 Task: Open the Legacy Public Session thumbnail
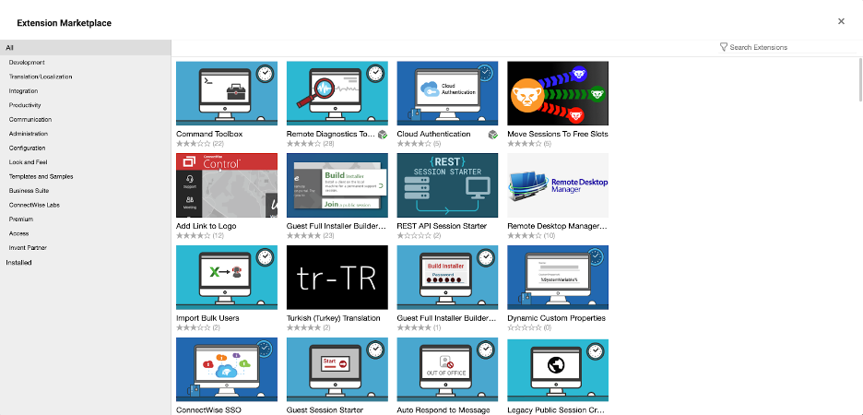pos(558,370)
